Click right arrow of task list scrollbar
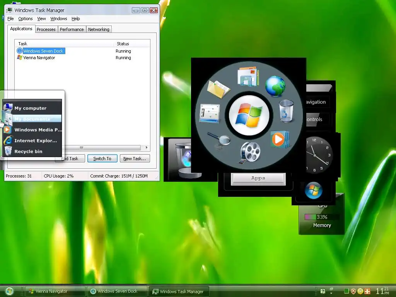This screenshot has width=396, height=297. 147,147
